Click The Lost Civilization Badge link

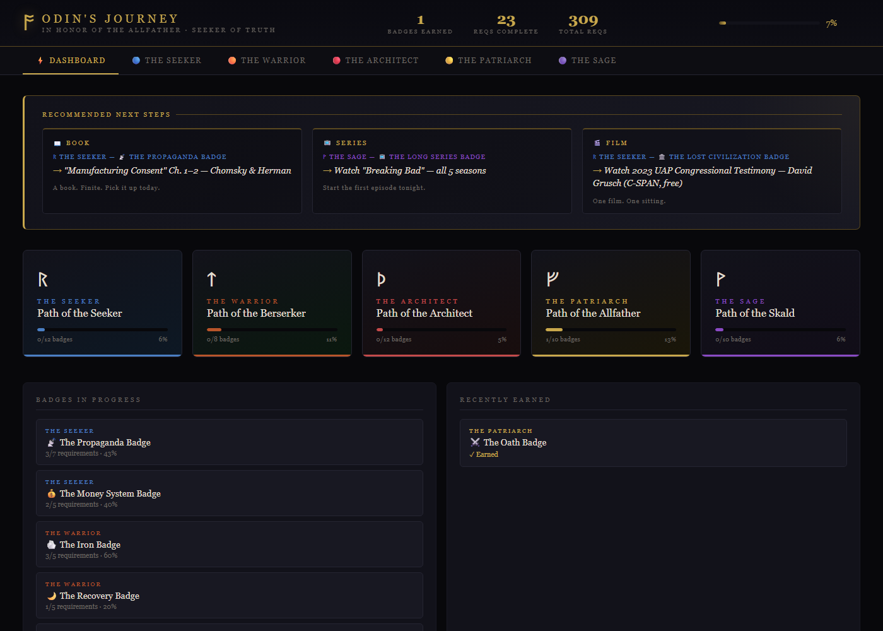(728, 157)
